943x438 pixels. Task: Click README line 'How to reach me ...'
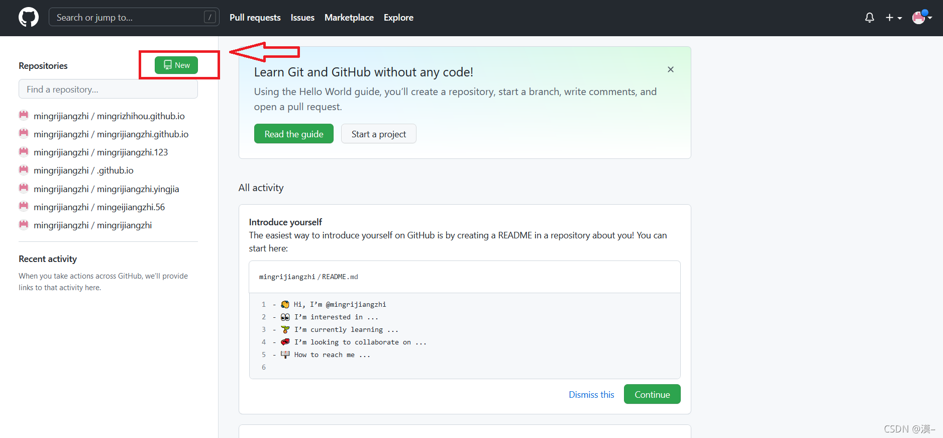click(332, 355)
